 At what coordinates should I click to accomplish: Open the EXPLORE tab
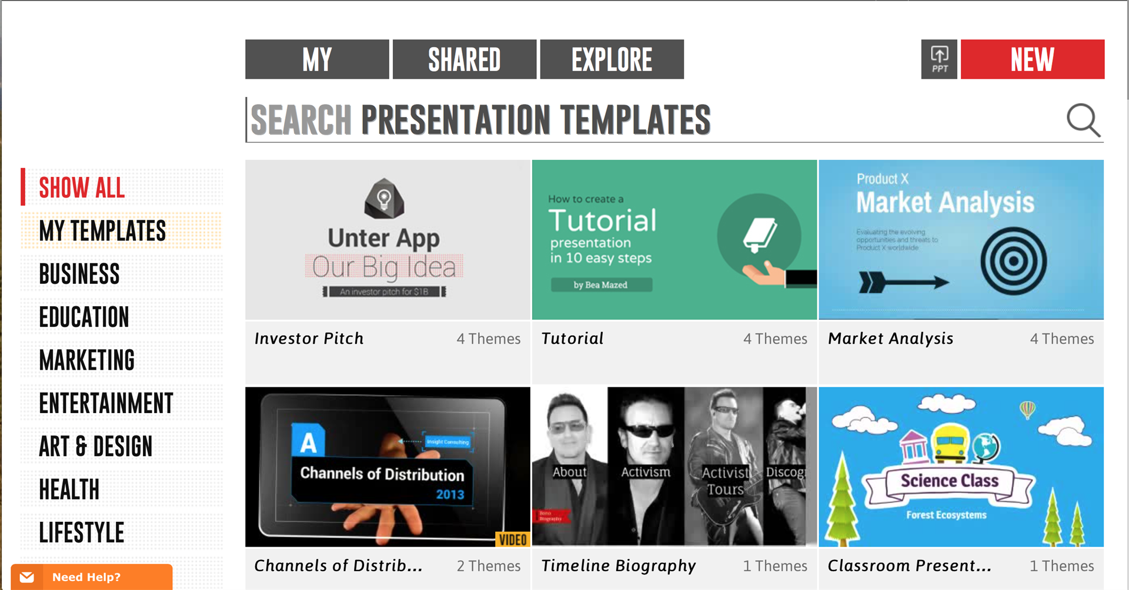click(612, 59)
